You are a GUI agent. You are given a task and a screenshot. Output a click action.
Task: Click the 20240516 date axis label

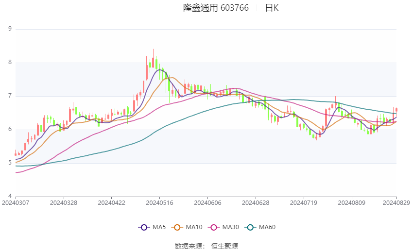pos(159,203)
